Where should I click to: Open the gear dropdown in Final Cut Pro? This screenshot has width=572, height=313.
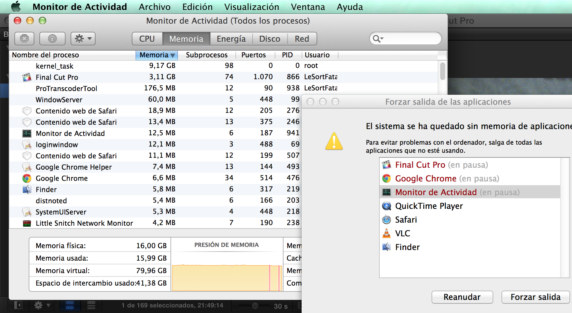coord(42,305)
